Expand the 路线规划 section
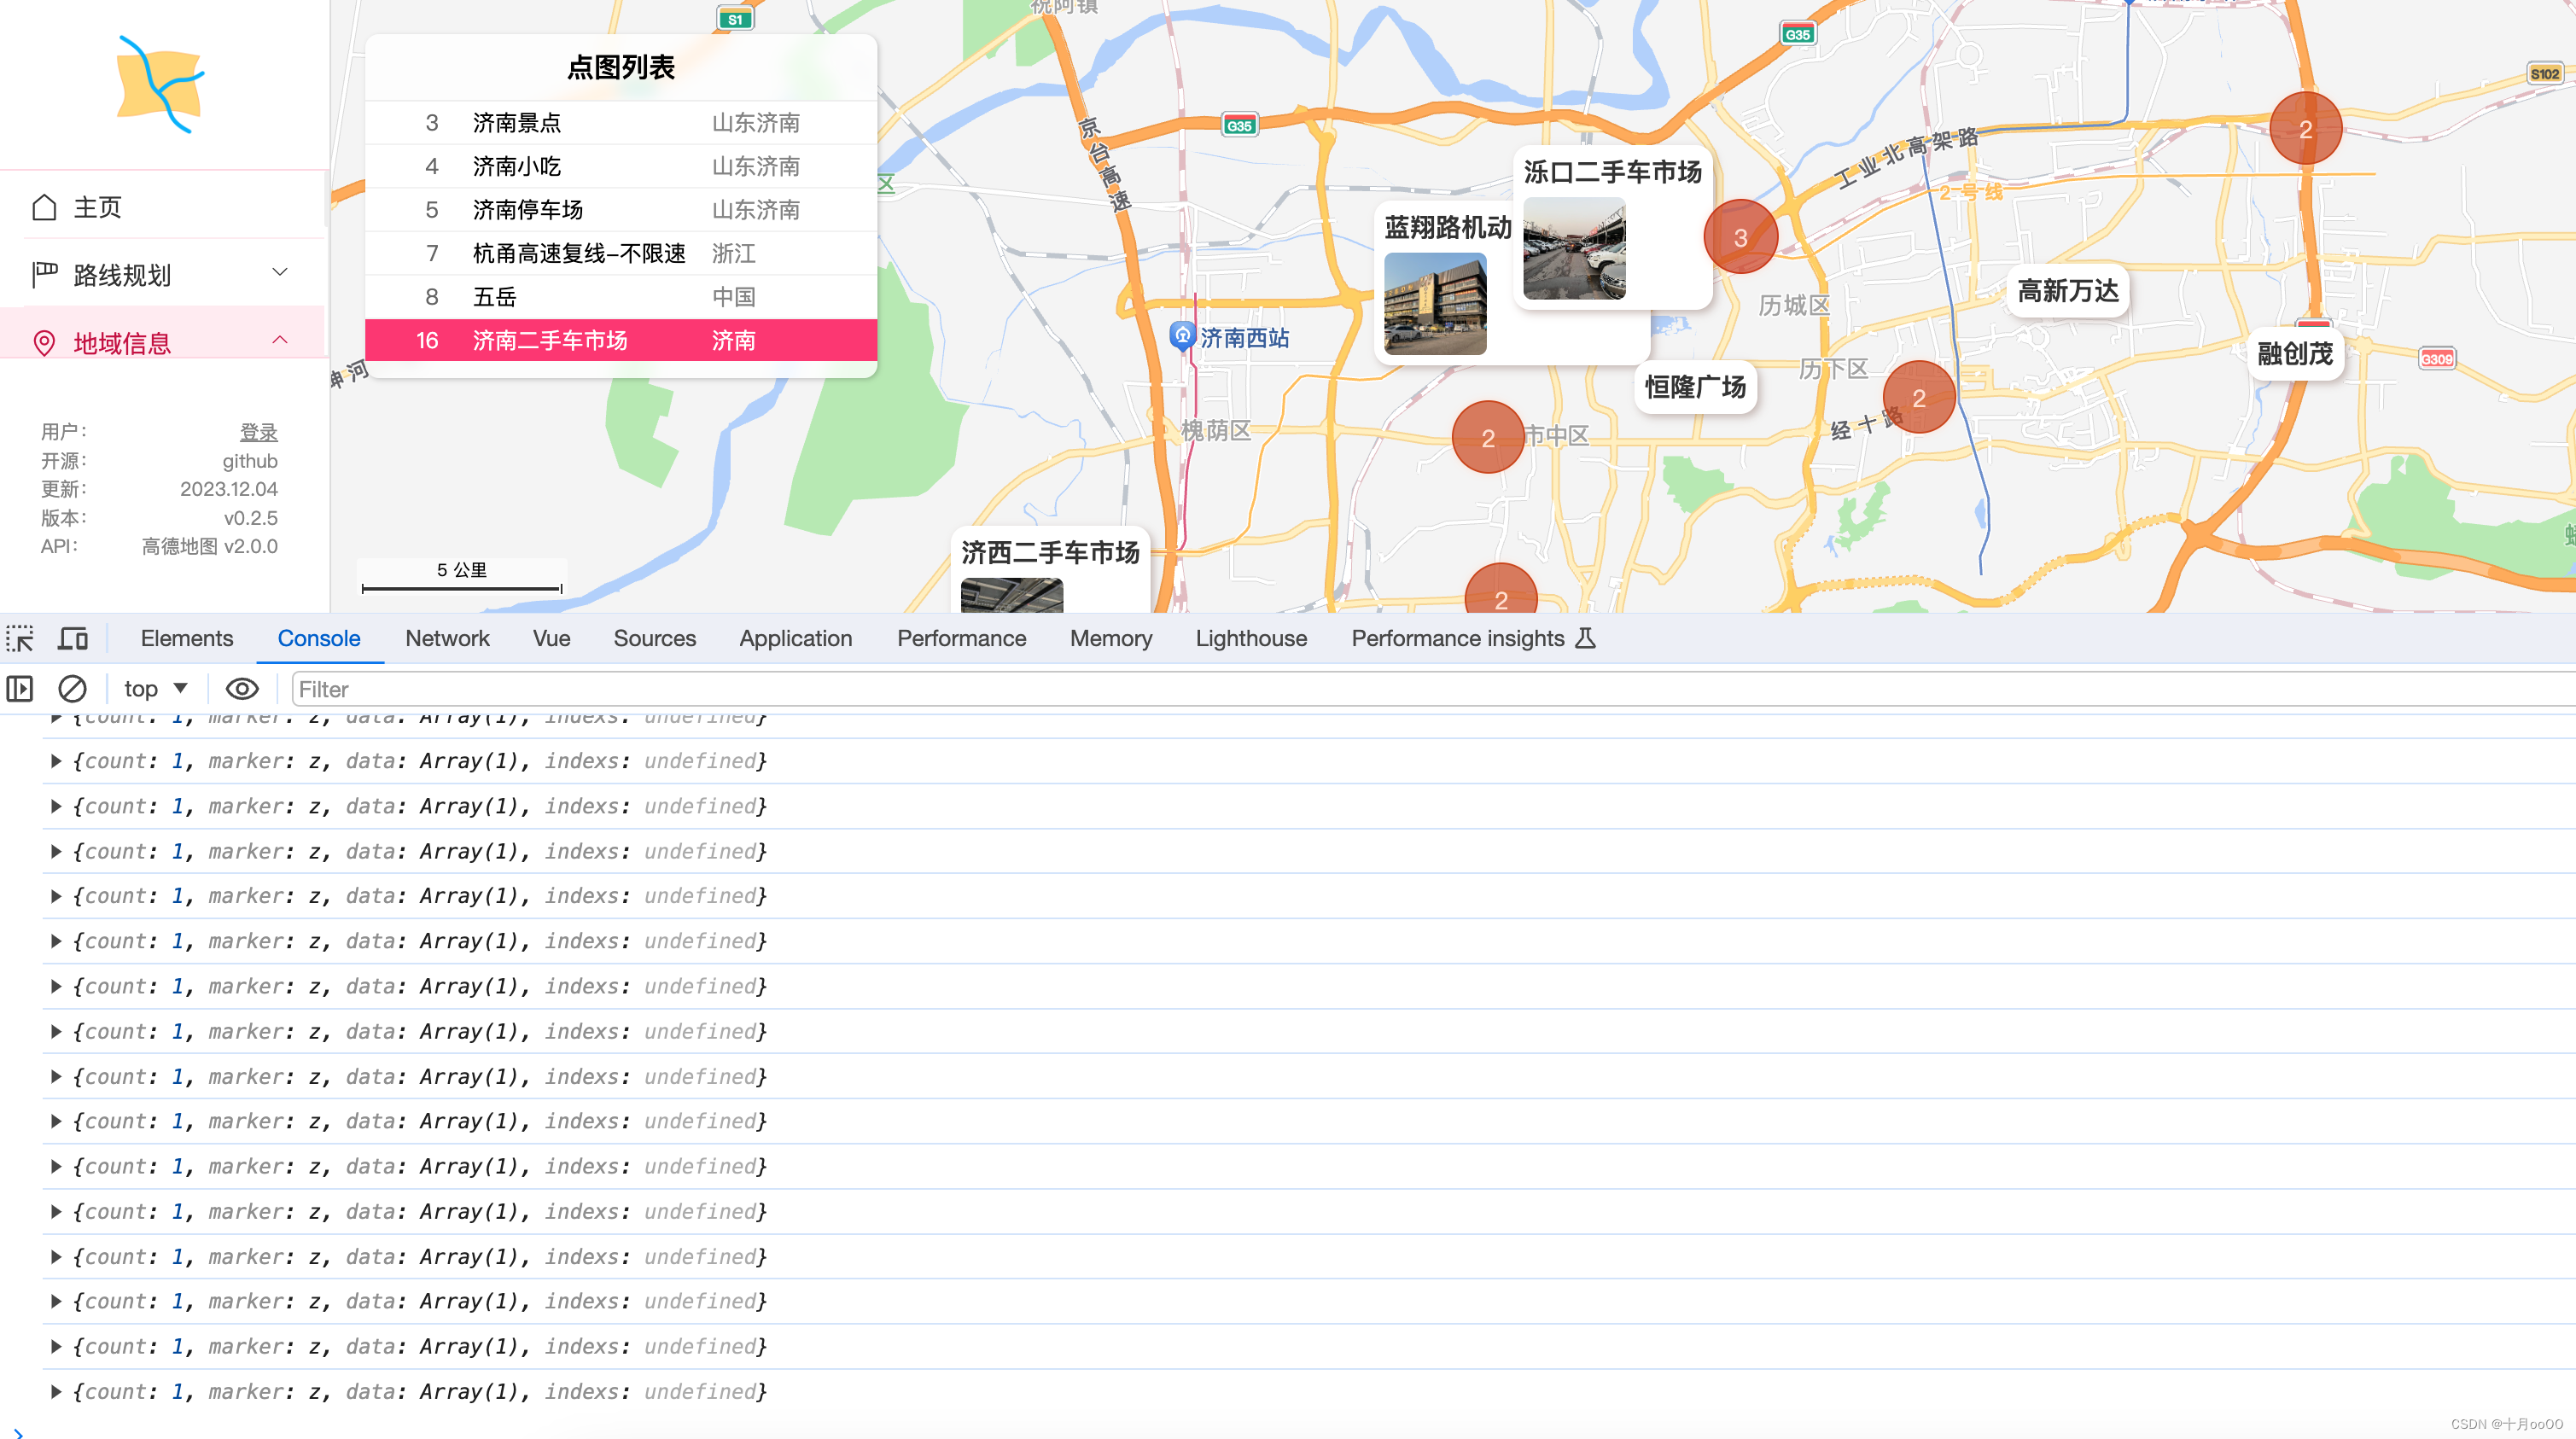Viewport: 2576px width, 1439px height. [280, 271]
